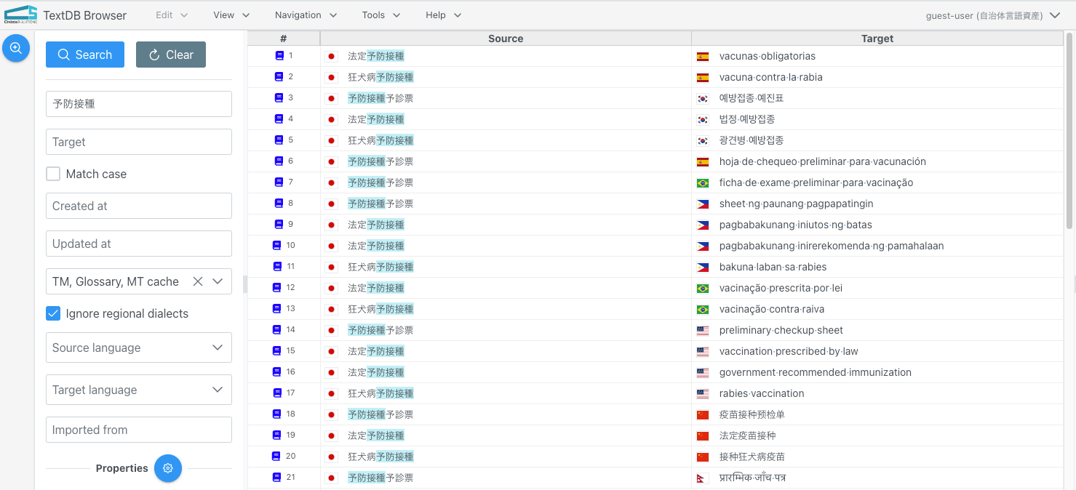1076x490 pixels.
Task: Click the Korea flag beside 예방접종 예진표
Action: pyautogui.click(x=703, y=97)
